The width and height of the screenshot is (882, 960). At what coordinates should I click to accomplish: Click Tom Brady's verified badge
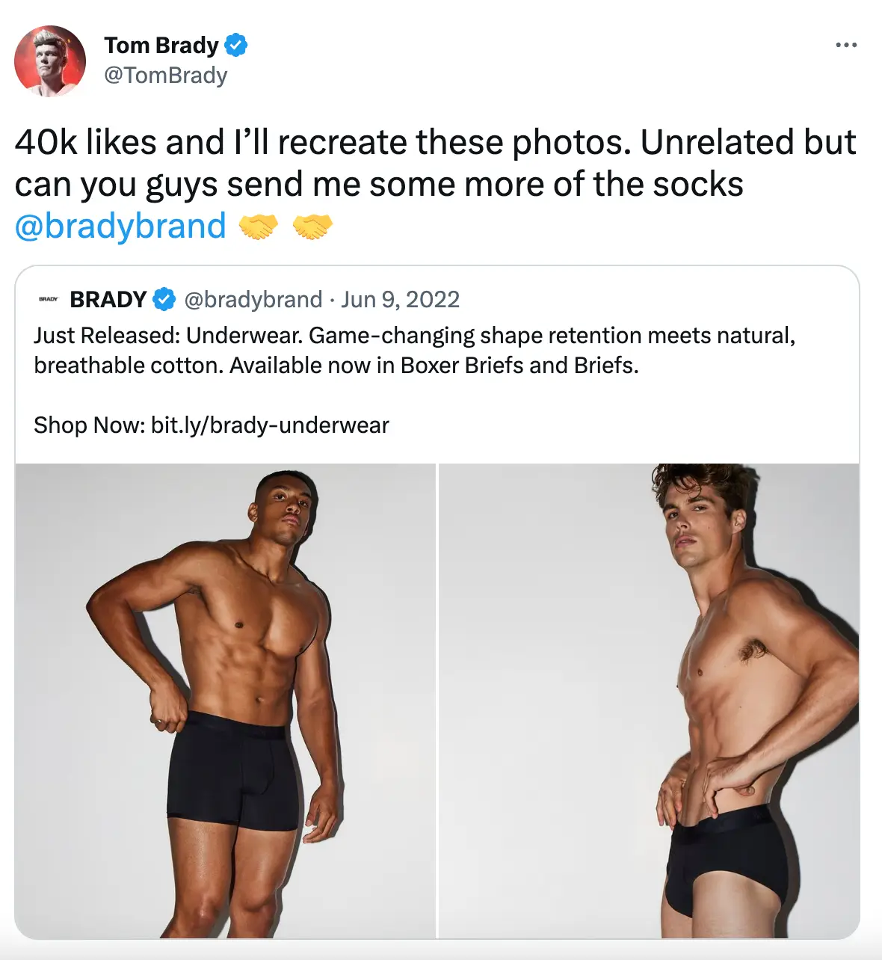pyautogui.click(x=235, y=45)
